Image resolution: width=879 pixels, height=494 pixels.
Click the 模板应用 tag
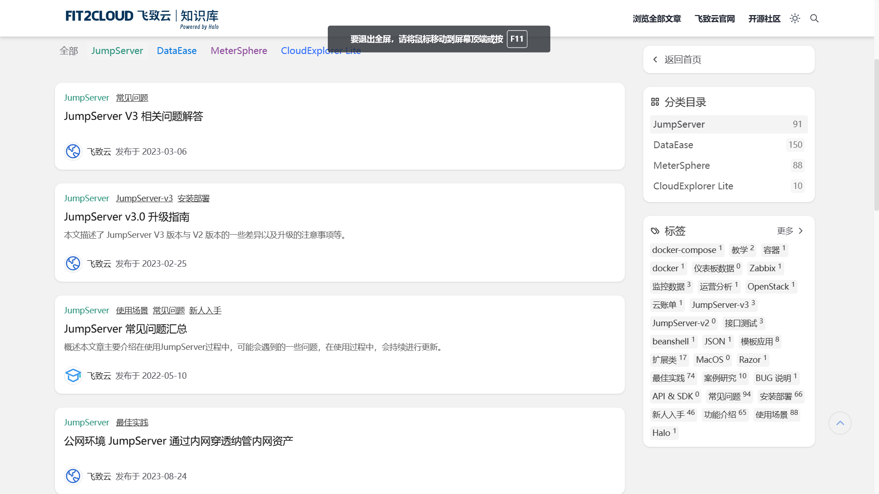click(760, 341)
